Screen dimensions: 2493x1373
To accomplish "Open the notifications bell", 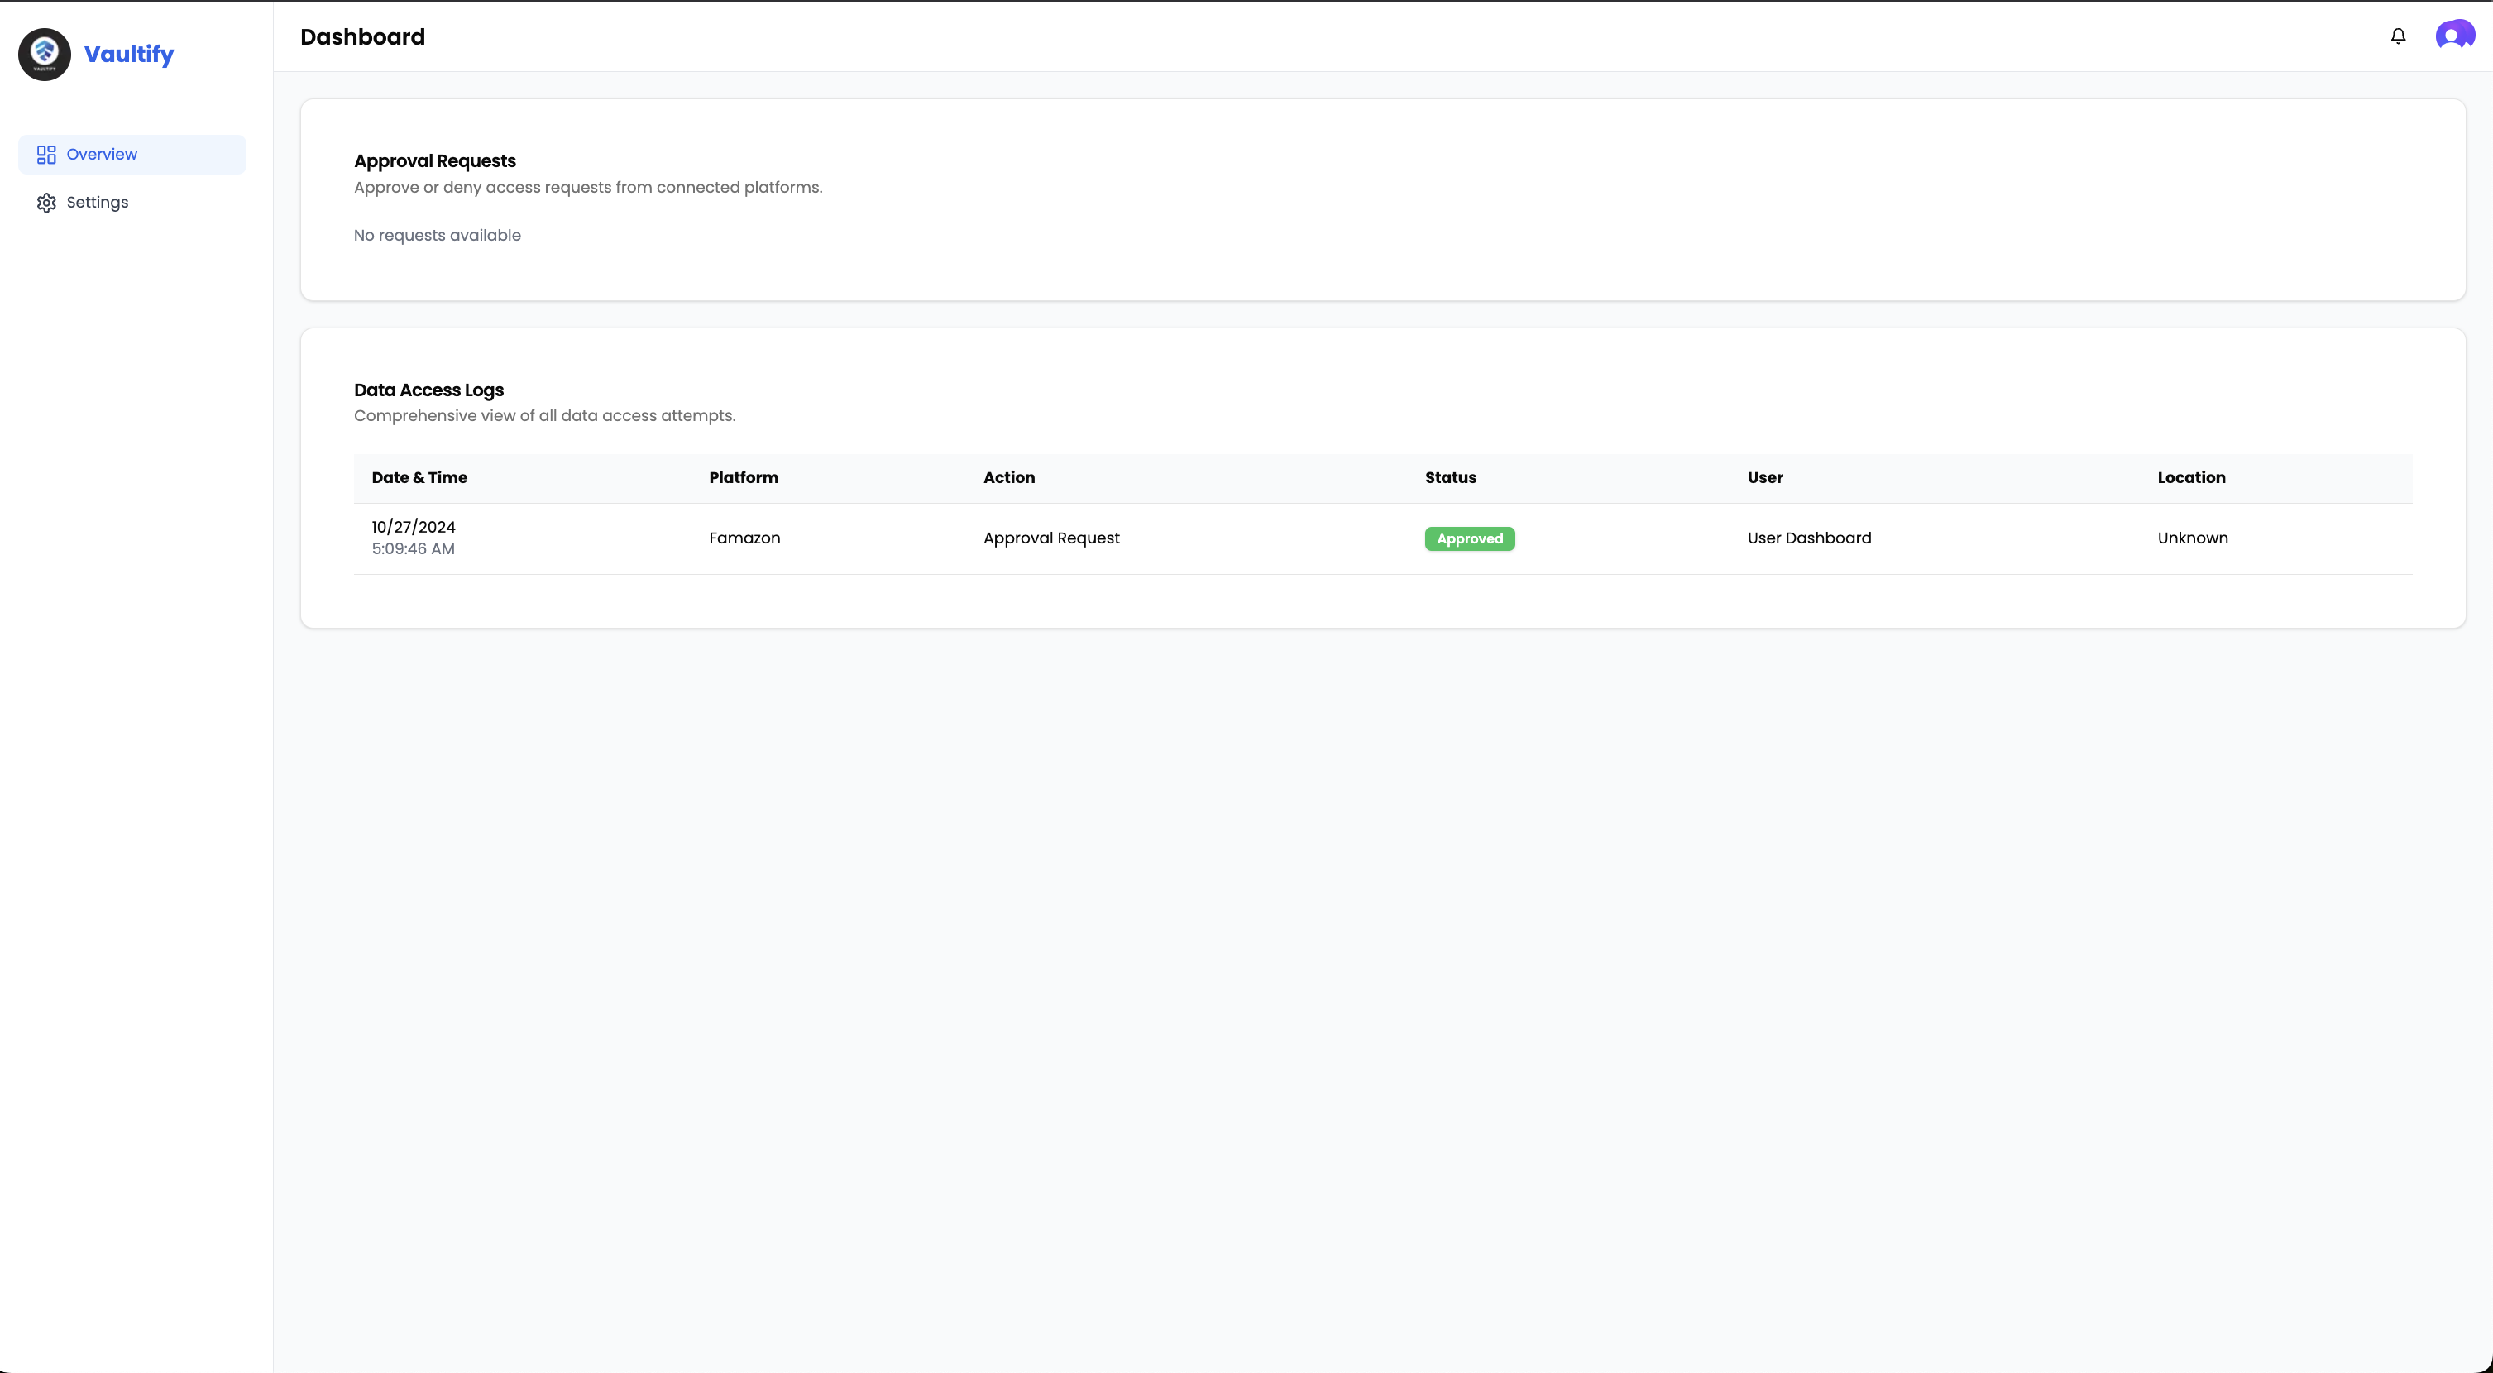I will pyautogui.click(x=2397, y=36).
